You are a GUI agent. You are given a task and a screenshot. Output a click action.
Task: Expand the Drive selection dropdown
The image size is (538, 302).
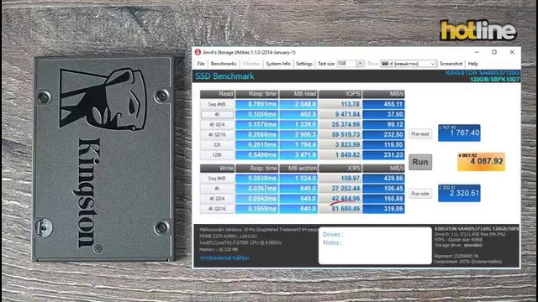point(432,64)
